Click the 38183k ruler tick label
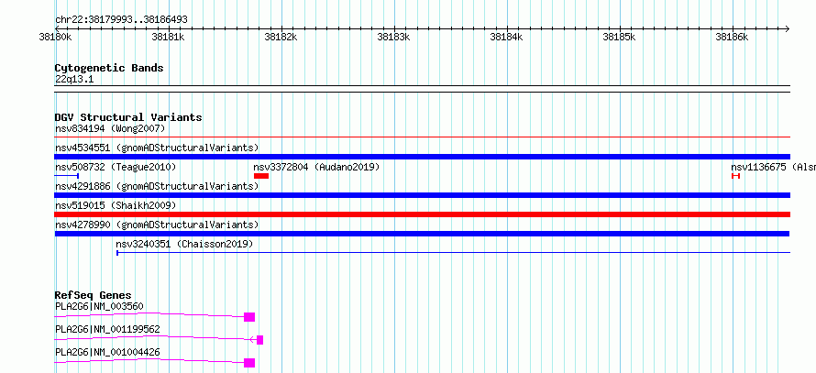 pyautogui.click(x=394, y=37)
